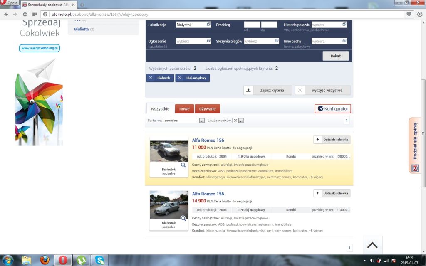Screen dimensions: 426x266
Task: Magnify the 11 000 PLN listing photo
Action: pyautogui.click(x=183, y=165)
